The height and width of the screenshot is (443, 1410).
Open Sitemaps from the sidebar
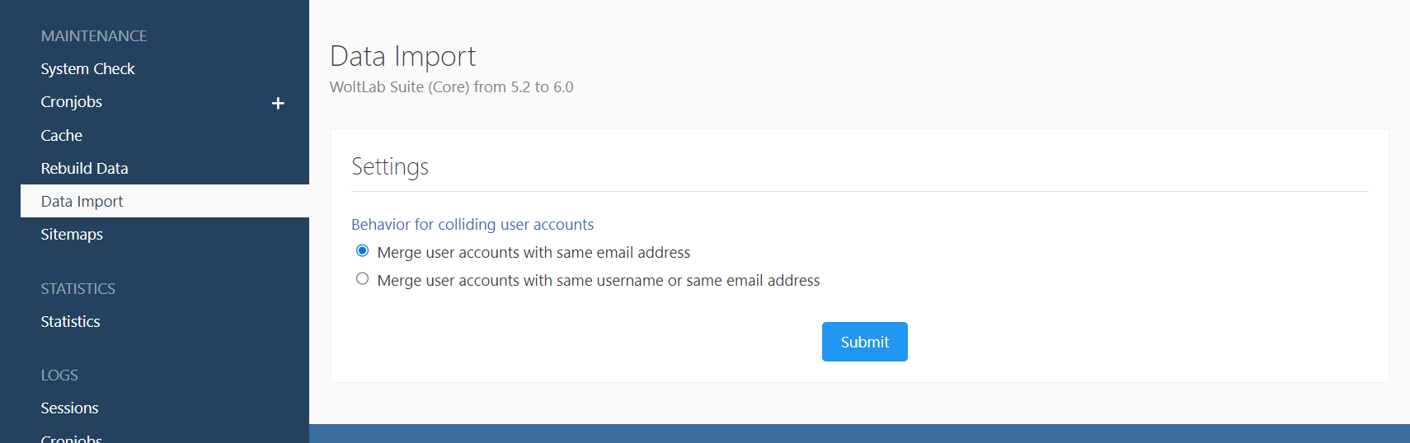72,235
